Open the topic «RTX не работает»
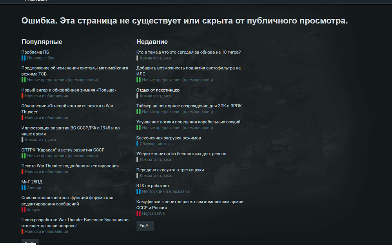The width and height of the screenshot is (392, 245). tap(152, 186)
